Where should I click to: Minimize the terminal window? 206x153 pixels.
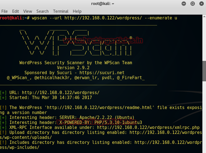184,4
